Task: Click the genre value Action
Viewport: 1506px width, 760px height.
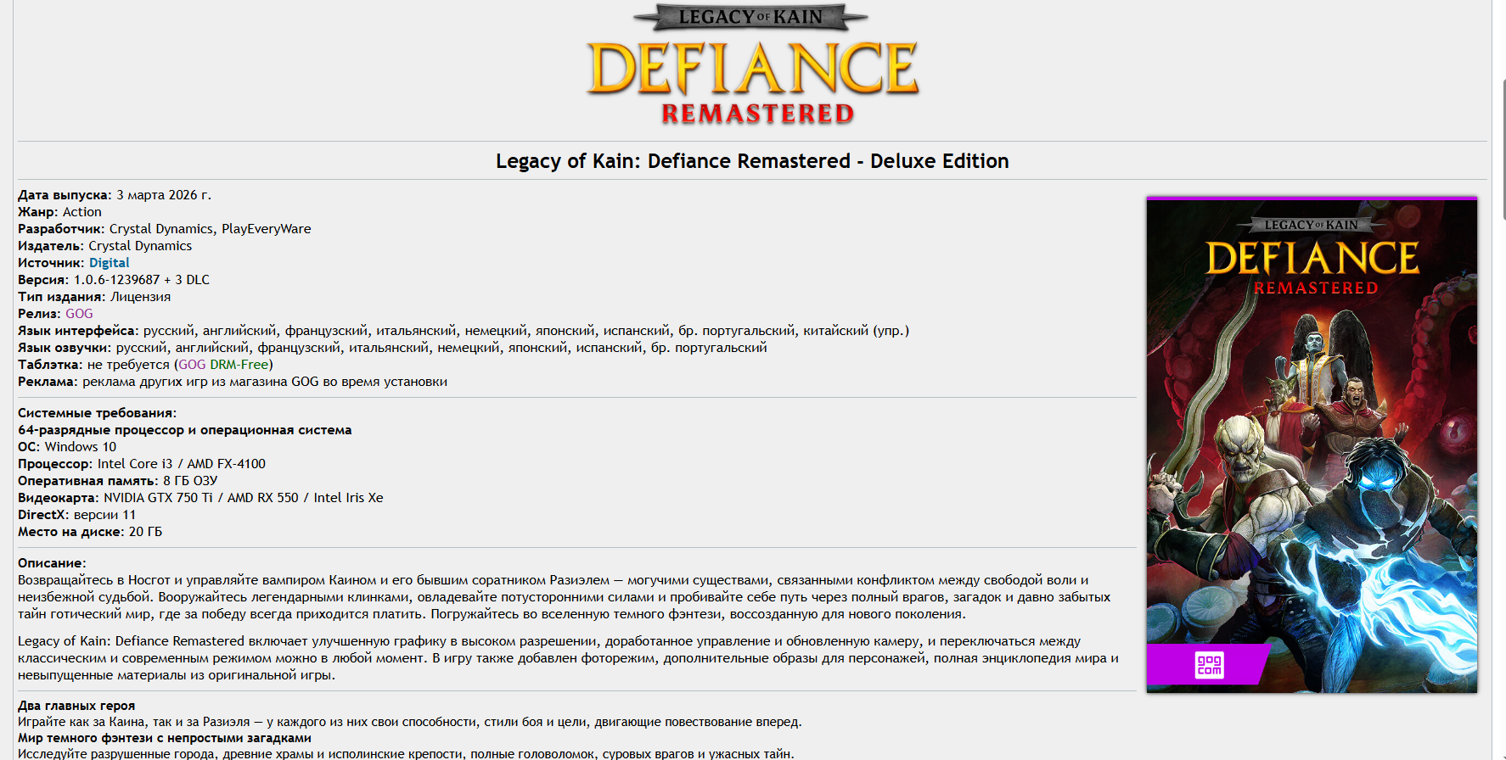Action: click(82, 212)
